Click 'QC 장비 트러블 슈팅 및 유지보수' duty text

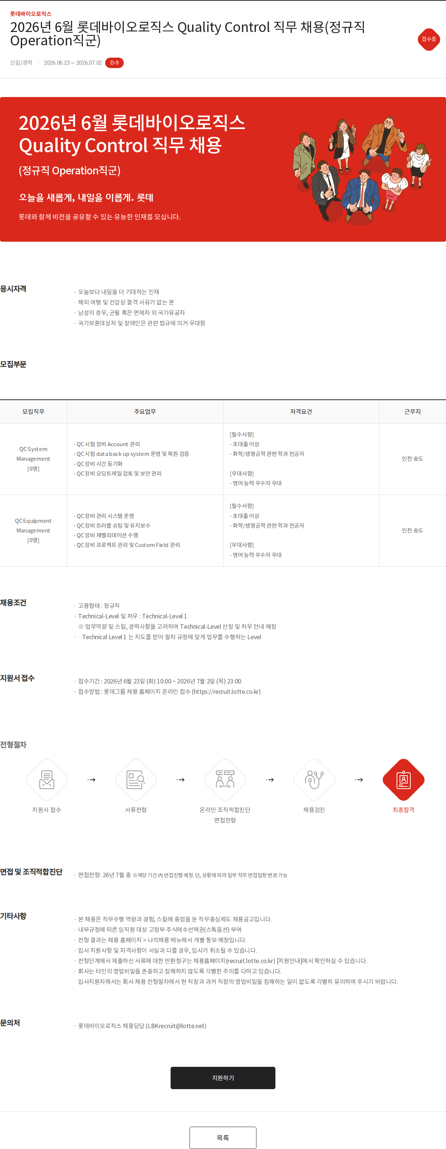point(112,525)
